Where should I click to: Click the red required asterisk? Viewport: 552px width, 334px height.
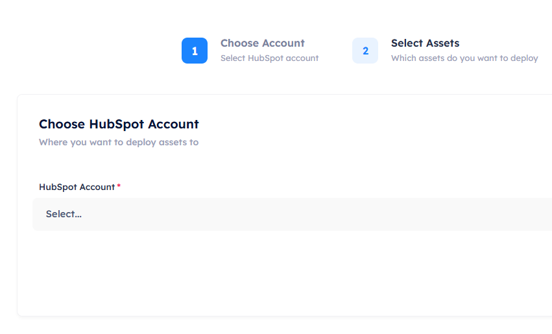[119, 186]
